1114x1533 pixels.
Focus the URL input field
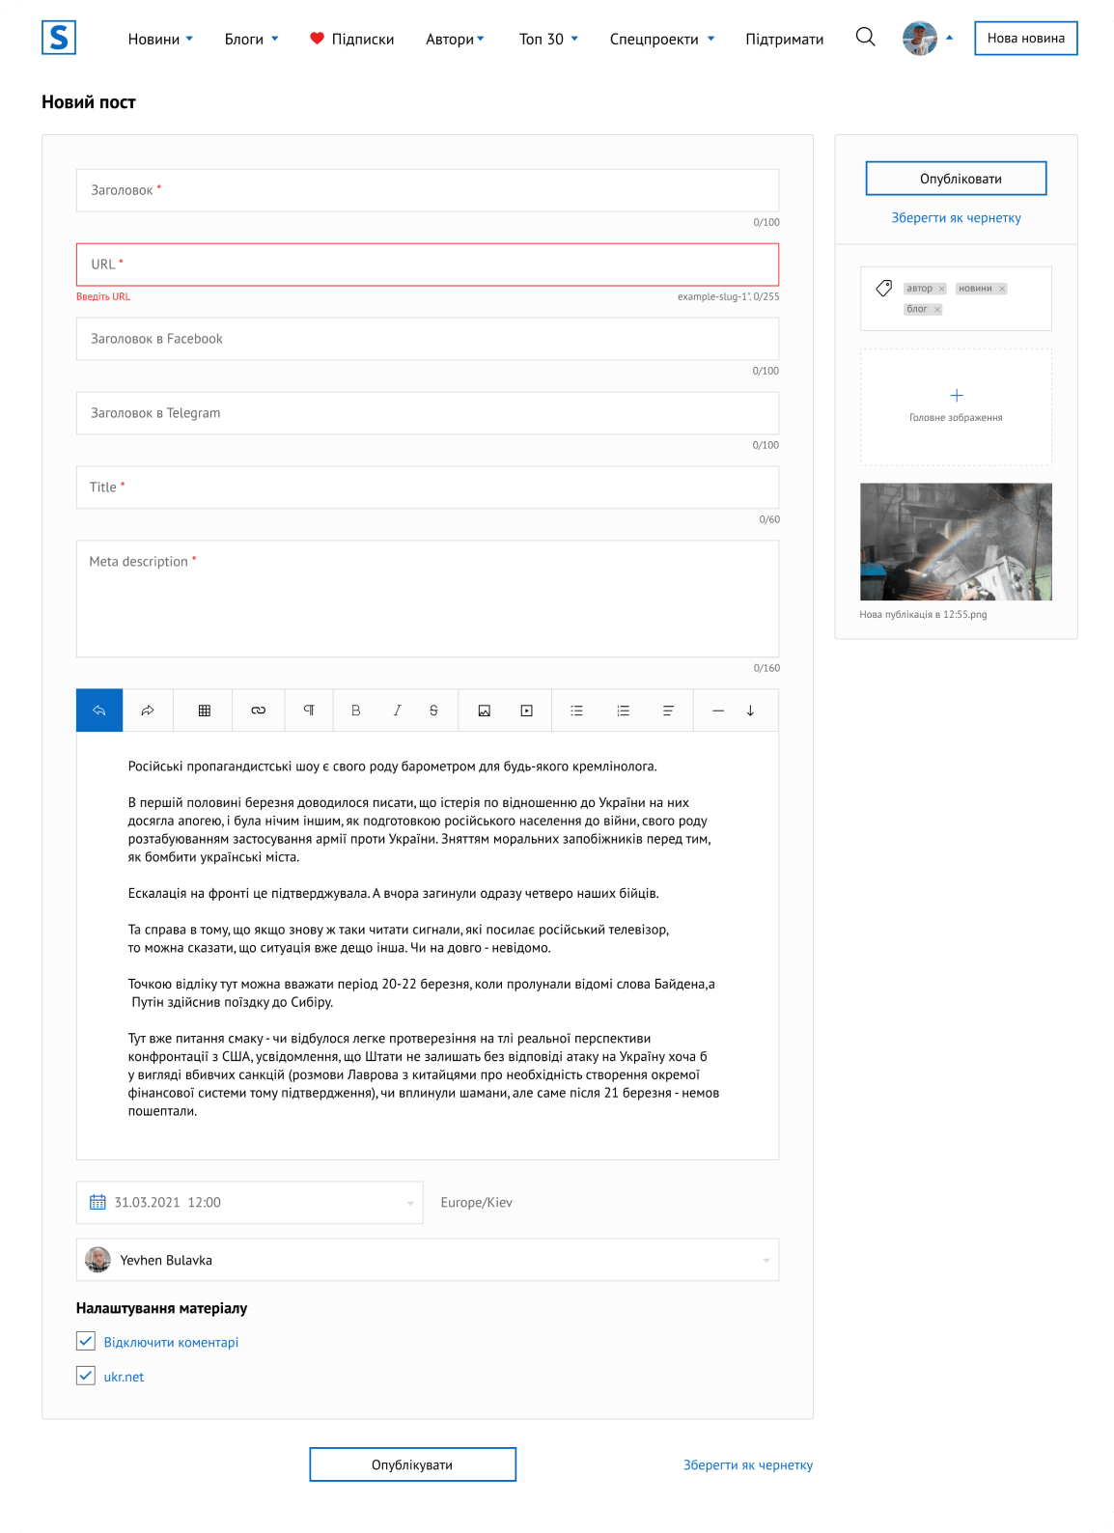[428, 265]
